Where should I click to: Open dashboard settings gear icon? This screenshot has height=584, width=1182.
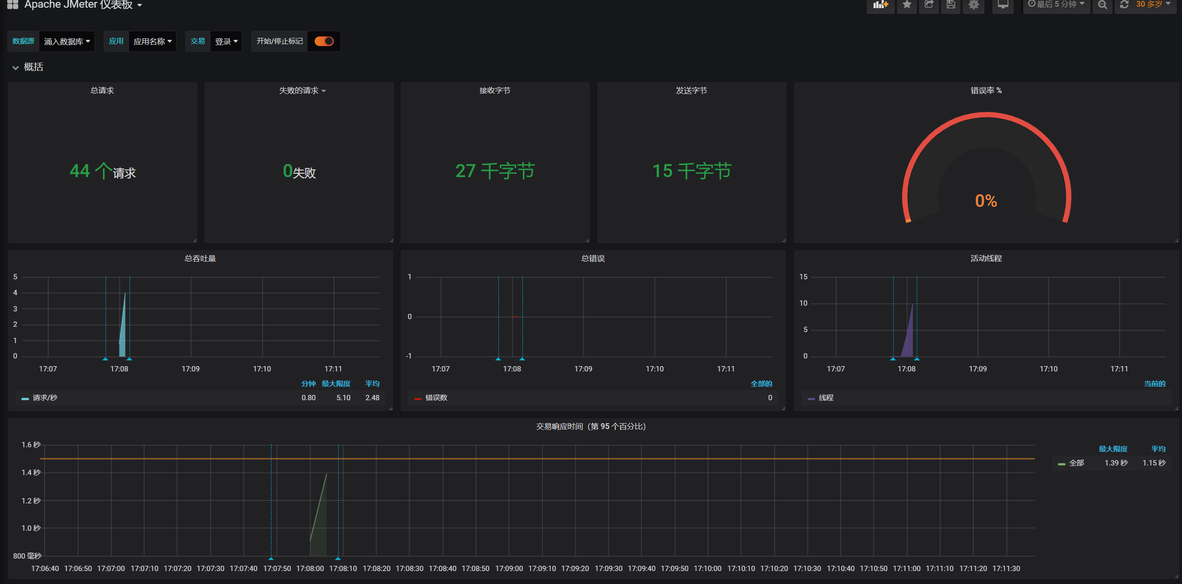pyautogui.click(x=973, y=5)
